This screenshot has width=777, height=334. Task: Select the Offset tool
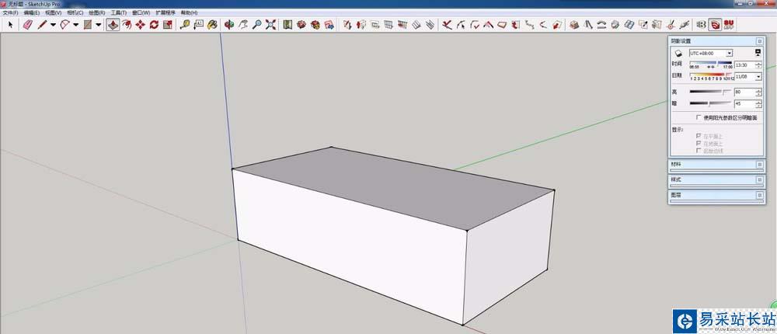pyautogui.click(x=127, y=25)
